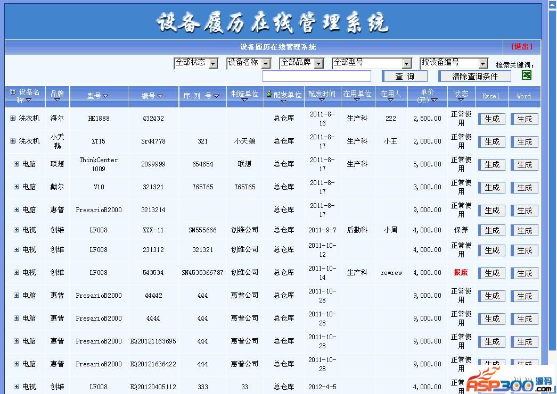Expand the 电视 row numbered ZZX-11
The height and width of the screenshot is (394, 557).
tap(17, 230)
